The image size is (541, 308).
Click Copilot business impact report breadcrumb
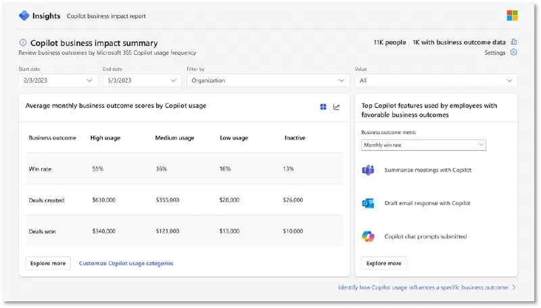[x=106, y=16]
